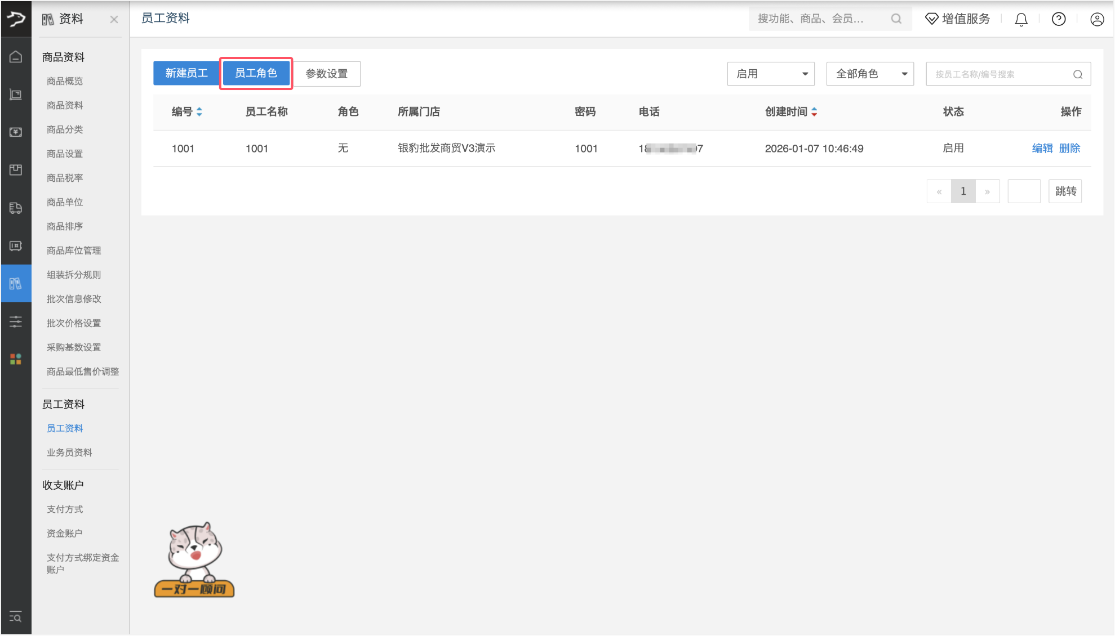1115x636 pixels.
Task: Open the colored apps grid icon in sidebar
Action: click(x=16, y=359)
